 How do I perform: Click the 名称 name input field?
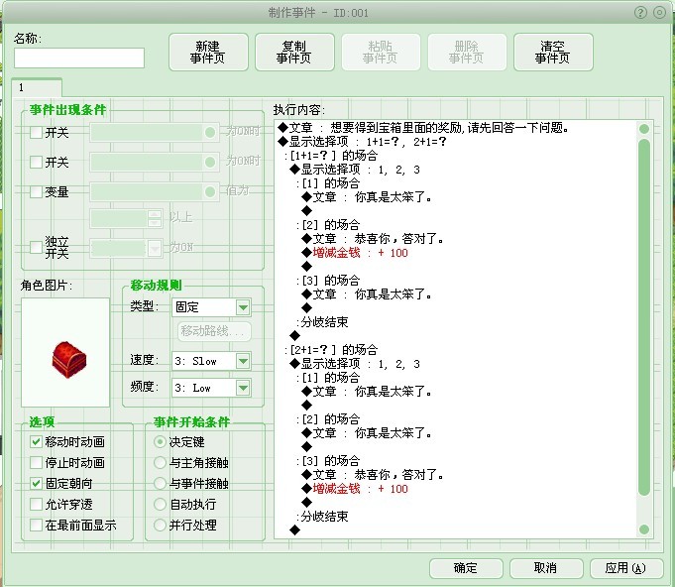click(79, 59)
